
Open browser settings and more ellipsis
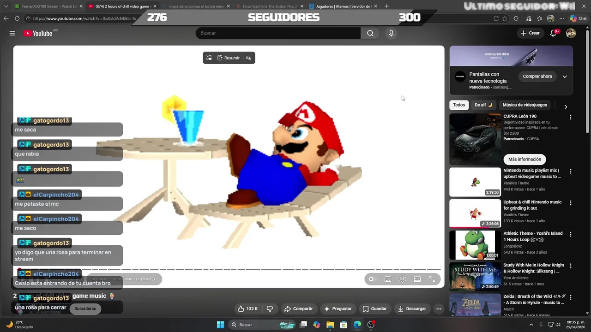562,18
